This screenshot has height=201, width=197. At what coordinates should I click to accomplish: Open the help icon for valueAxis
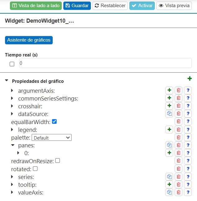coord(188,192)
